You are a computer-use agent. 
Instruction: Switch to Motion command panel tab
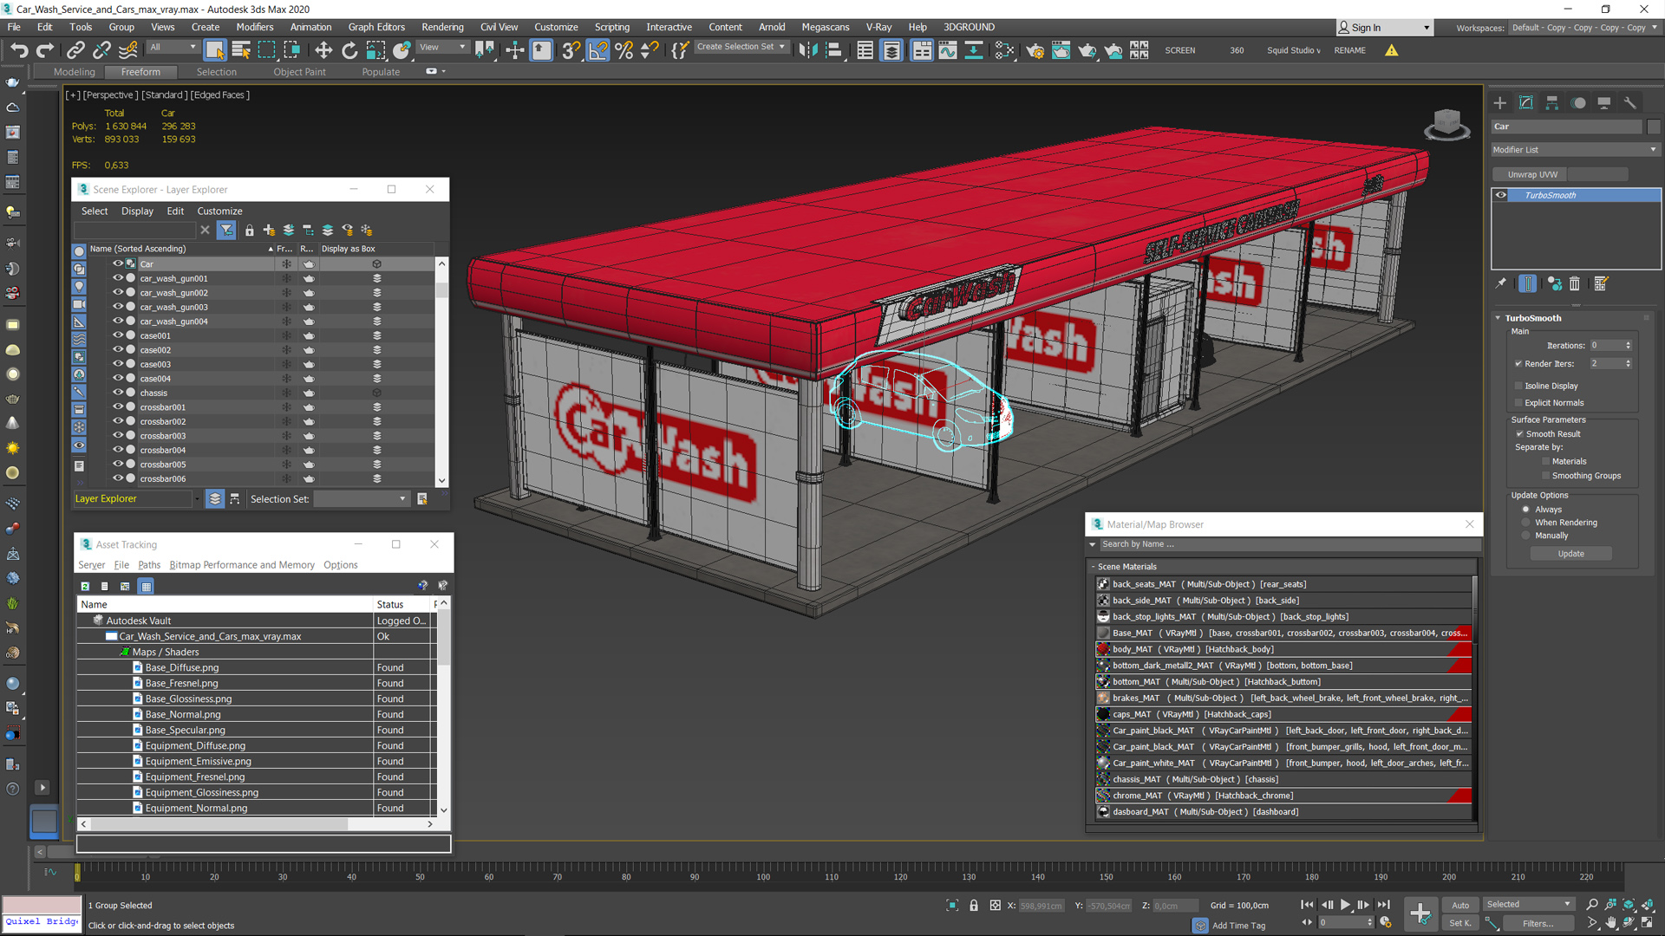1578,102
